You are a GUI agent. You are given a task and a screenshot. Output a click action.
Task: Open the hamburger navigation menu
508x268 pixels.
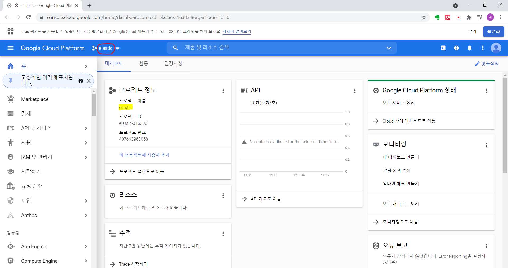[x=11, y=48]
